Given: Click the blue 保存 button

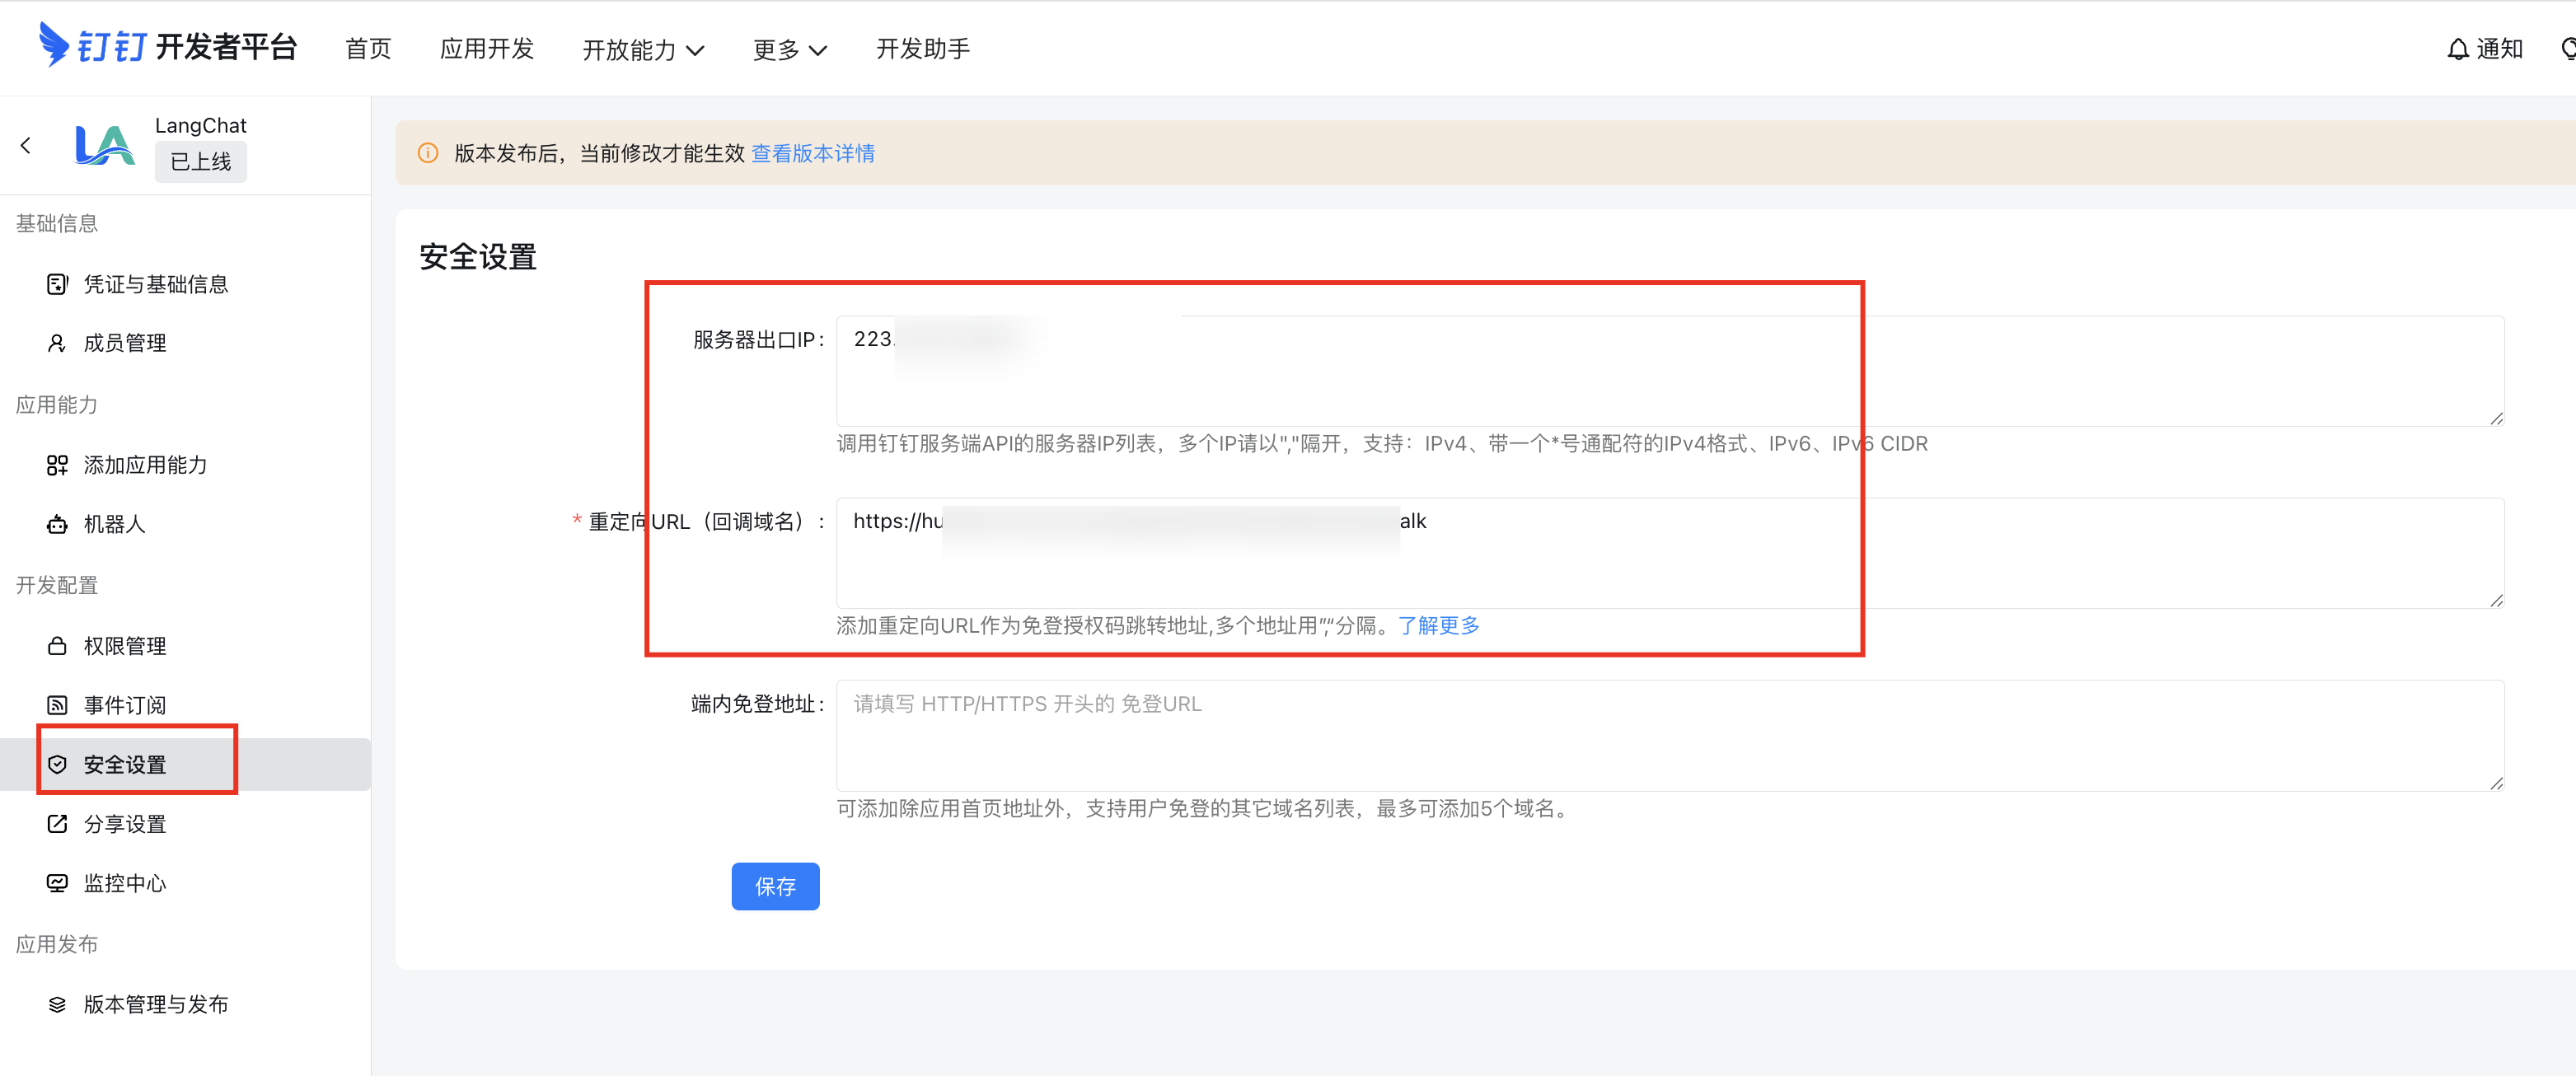Looking at the screenshot, I should pyautogui.click(x=775, y=886).
